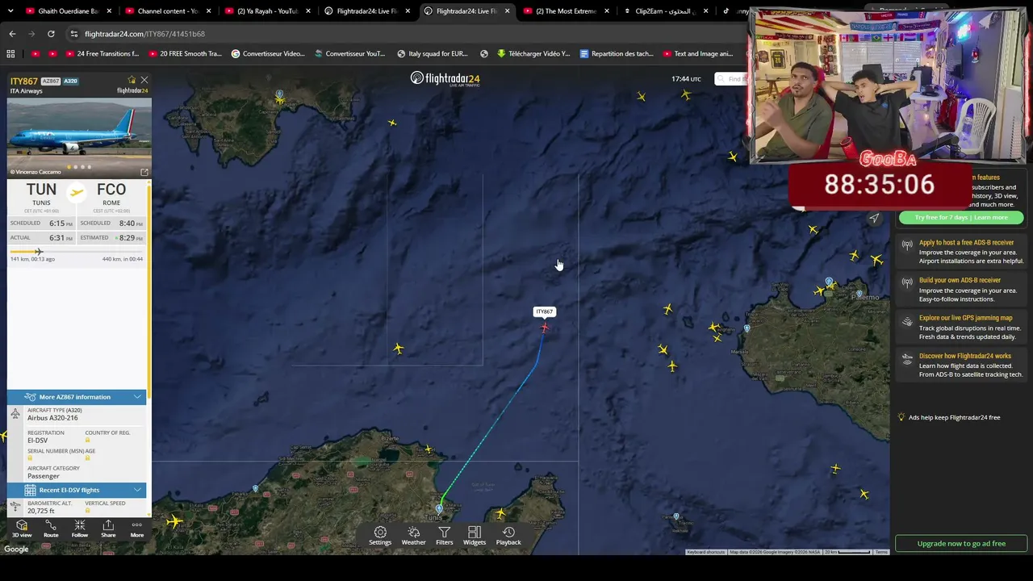1033x581 pixels.
Task: Close the Channel content tab
Action: tap(208, 11)
